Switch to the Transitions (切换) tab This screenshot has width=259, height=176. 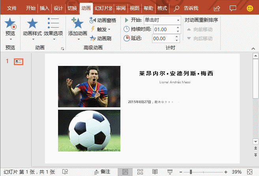pos(72,8)
